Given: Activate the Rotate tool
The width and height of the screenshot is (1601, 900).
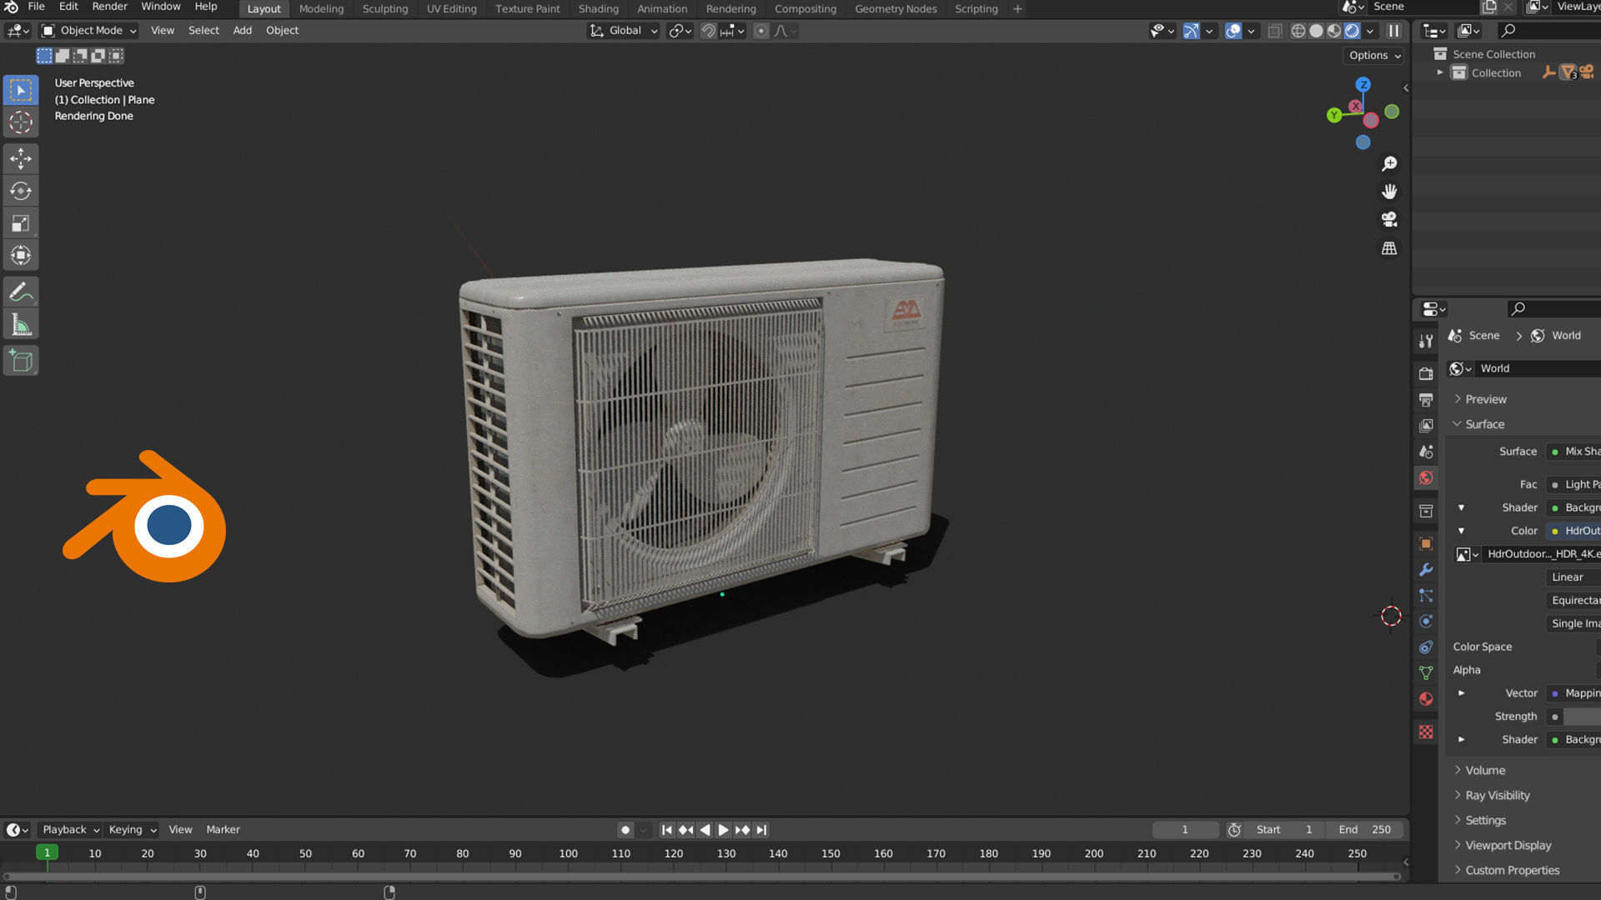Looking at the screenshot, I should click(20, 191).
